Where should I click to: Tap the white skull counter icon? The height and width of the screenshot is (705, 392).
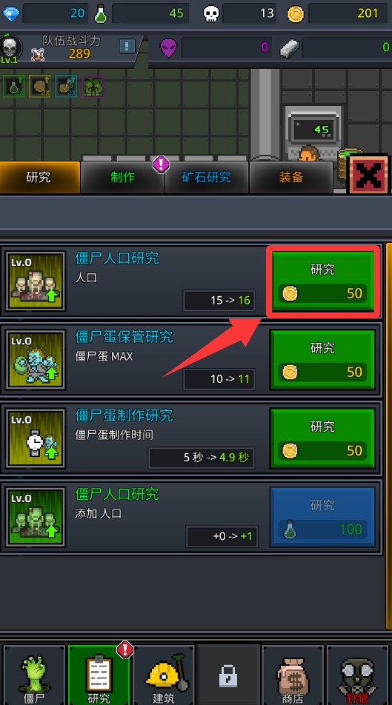211,13
